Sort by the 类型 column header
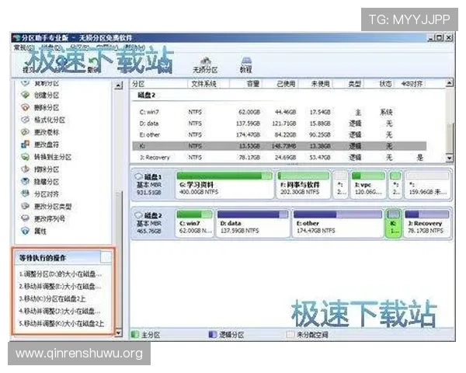The width and height of the screenshot is (466, 373). coord(349,84)
